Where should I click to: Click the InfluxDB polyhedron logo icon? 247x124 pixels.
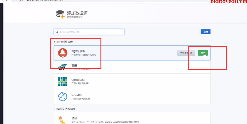pos(63,97)
